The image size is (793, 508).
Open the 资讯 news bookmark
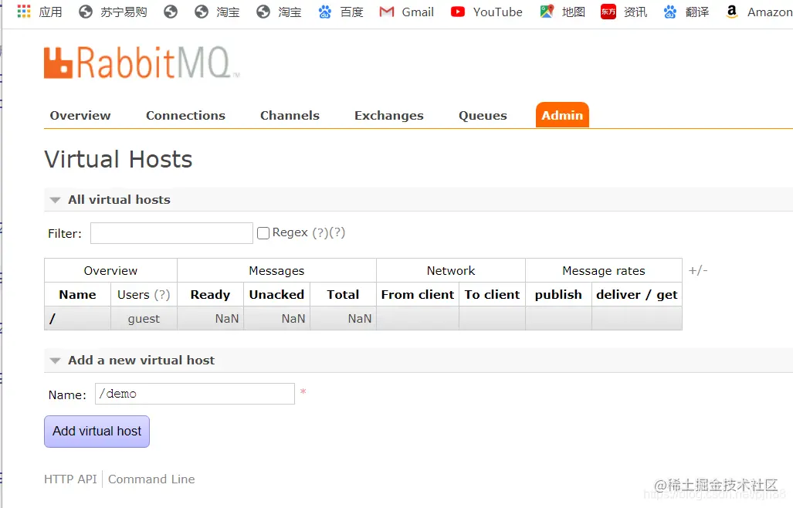point(624,12)
